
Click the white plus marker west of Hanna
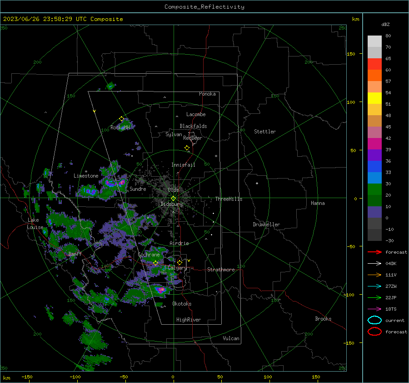(257, 183)
